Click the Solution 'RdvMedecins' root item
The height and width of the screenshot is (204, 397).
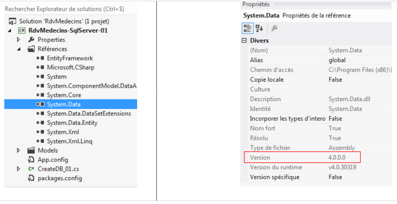64,21
